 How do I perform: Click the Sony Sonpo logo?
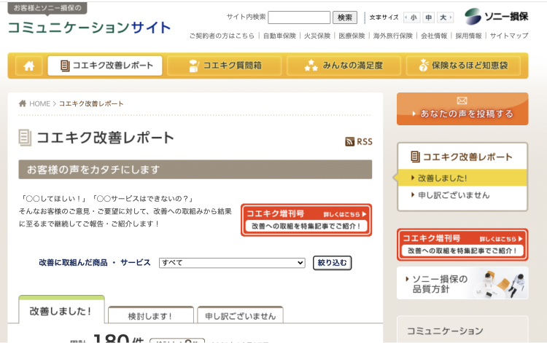click(497, 17)
